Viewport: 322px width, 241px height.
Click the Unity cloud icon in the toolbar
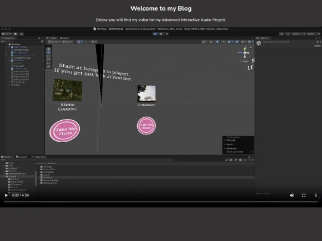[x=16, y=34]
